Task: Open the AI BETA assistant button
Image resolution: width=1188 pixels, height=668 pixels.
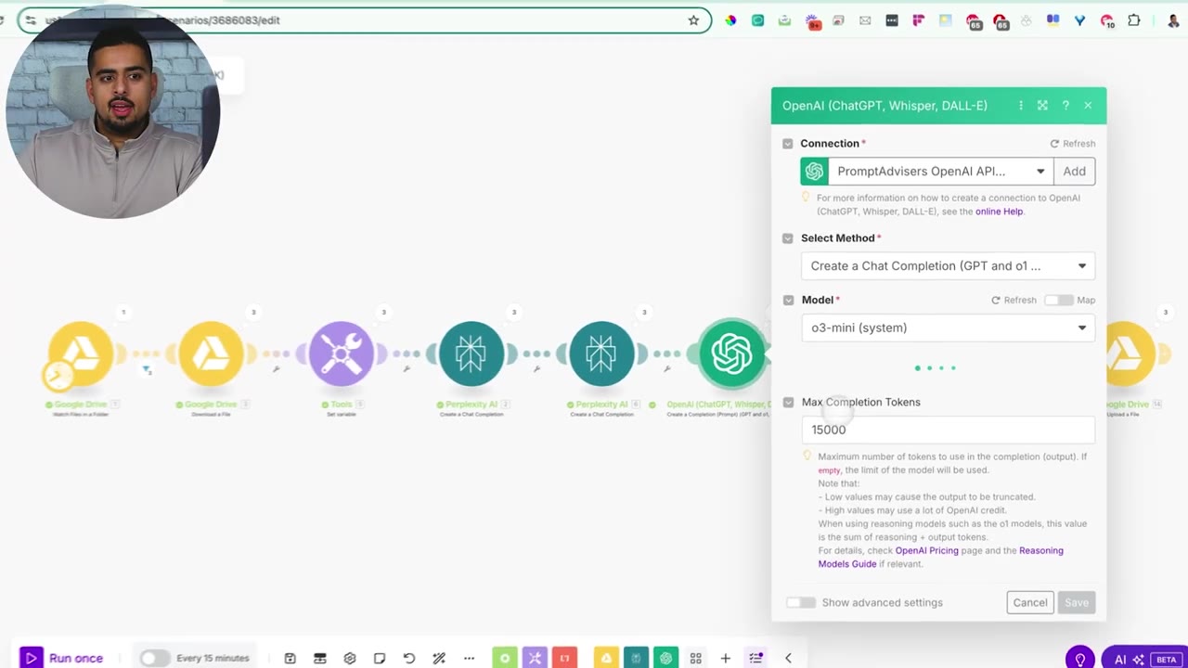Action: click(x=1144, y=659)
